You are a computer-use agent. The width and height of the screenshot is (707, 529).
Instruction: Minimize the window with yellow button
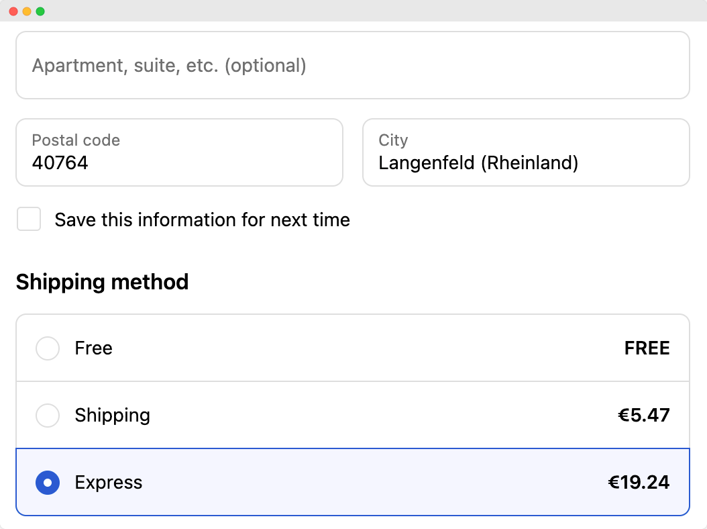[27, 11]
